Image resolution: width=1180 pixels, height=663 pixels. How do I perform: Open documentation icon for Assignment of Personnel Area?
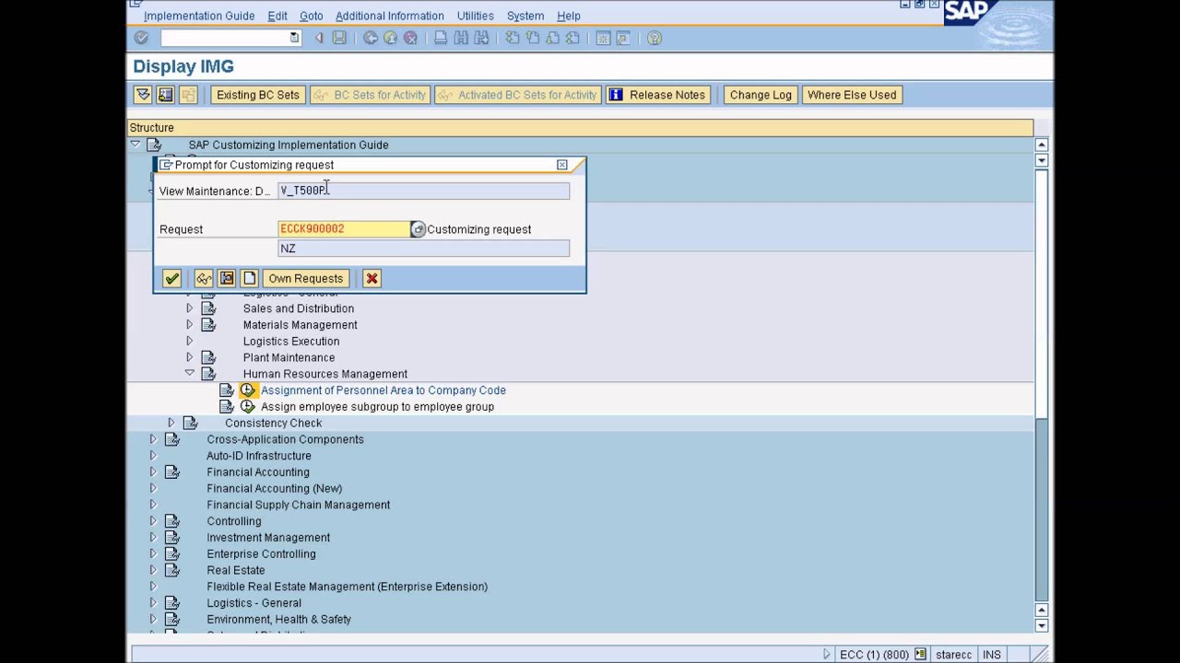(227, 390)
